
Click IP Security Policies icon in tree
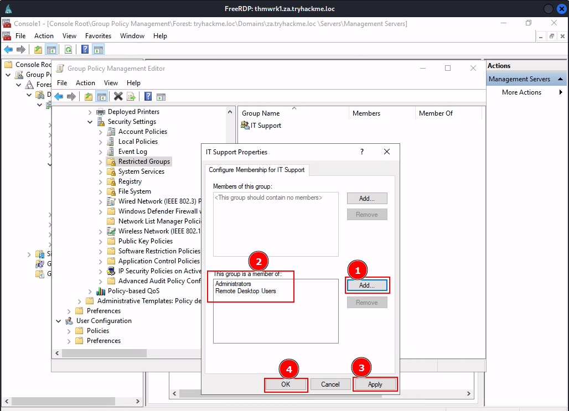click(111, 271)
